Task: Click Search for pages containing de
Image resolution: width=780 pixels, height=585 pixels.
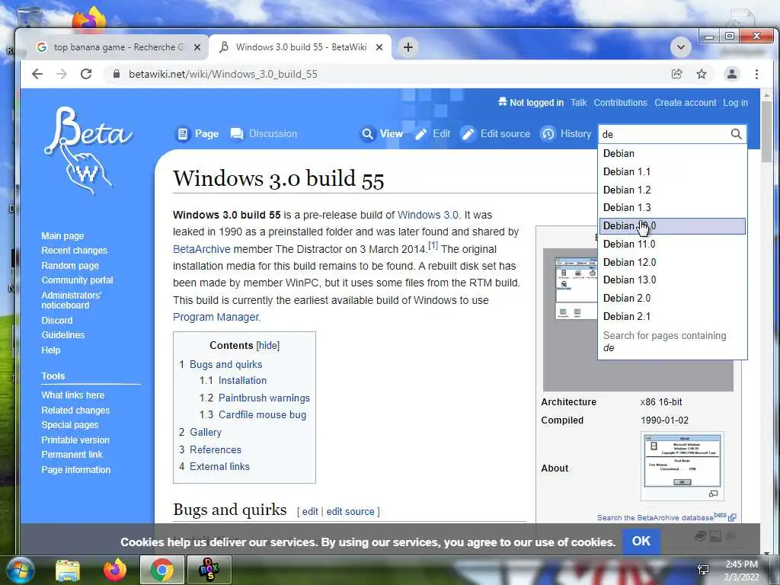Action: pyautogui.click(x=672, y=342)
